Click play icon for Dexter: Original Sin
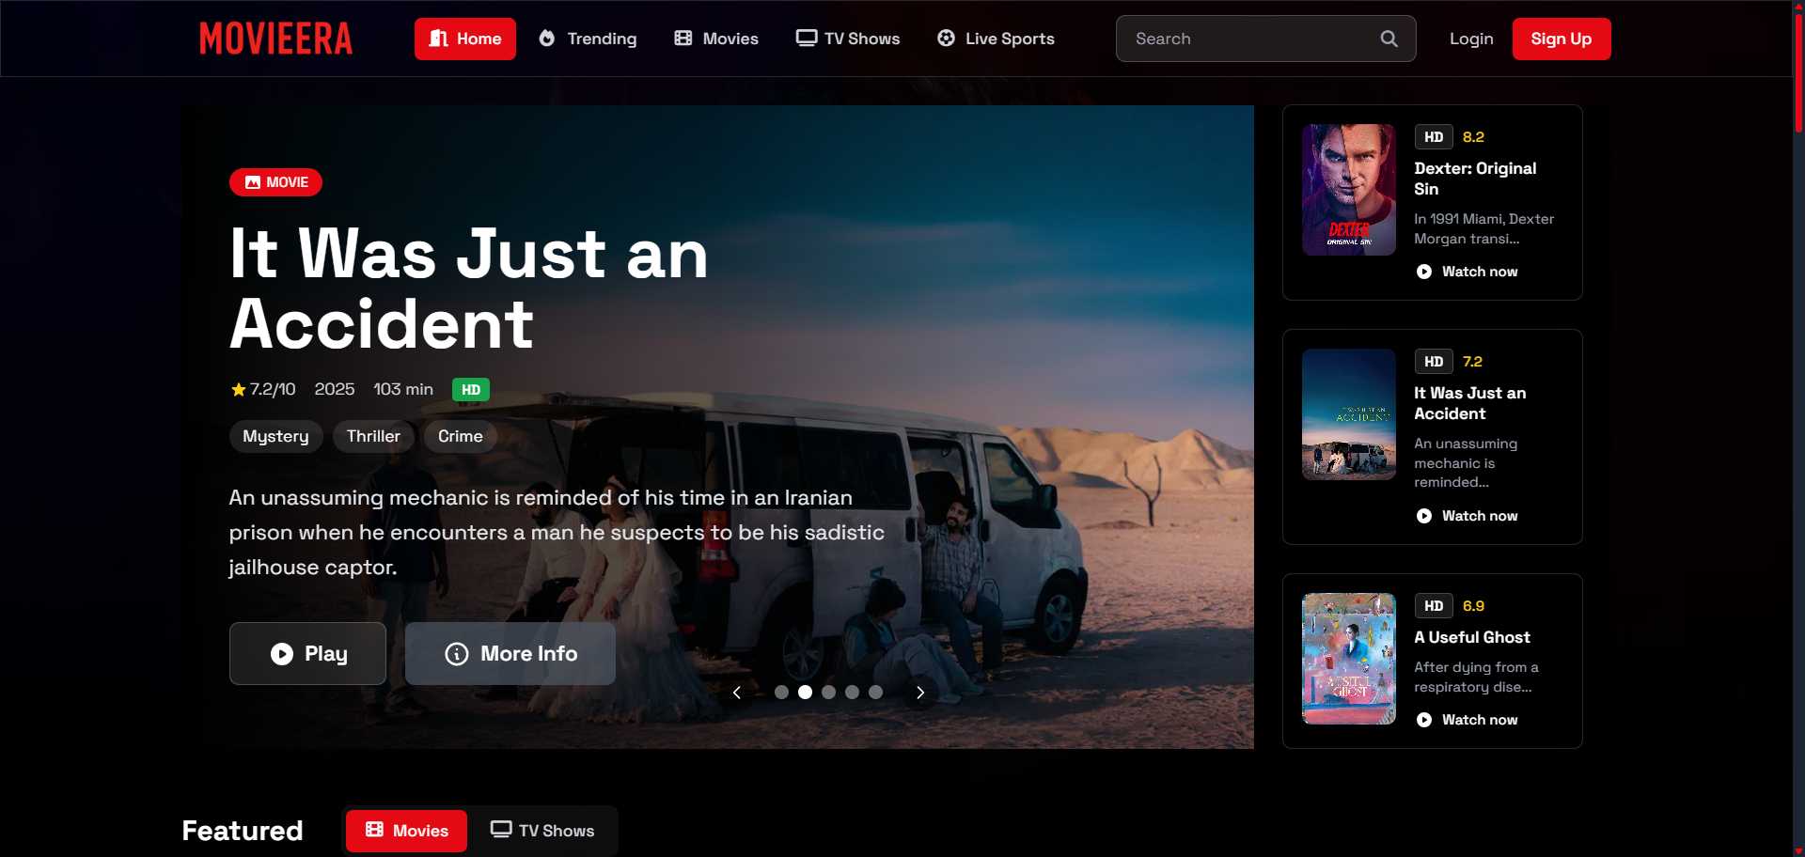The width and height of the screenshot is (1805, 857). pyautogui.click(x=1424, y=272)
